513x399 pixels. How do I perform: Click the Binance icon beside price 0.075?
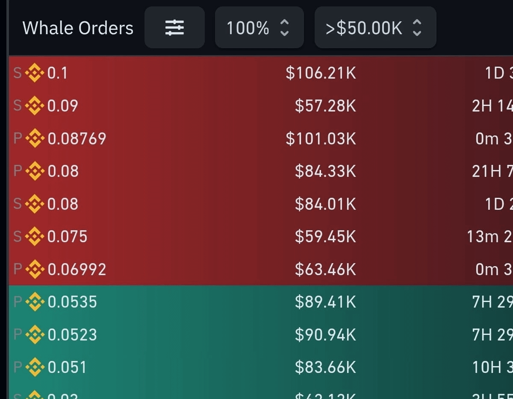tap(35, 237)
